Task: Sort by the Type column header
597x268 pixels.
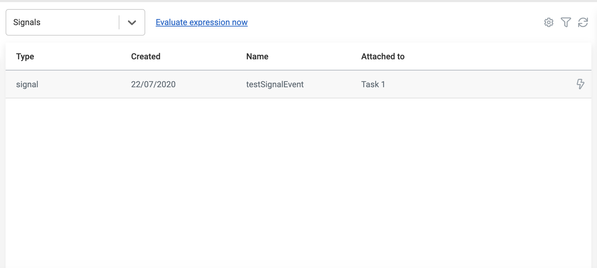Action: 25,57
